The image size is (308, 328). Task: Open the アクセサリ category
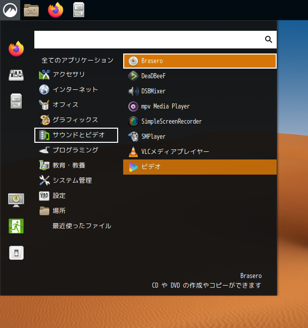point(76,75)
